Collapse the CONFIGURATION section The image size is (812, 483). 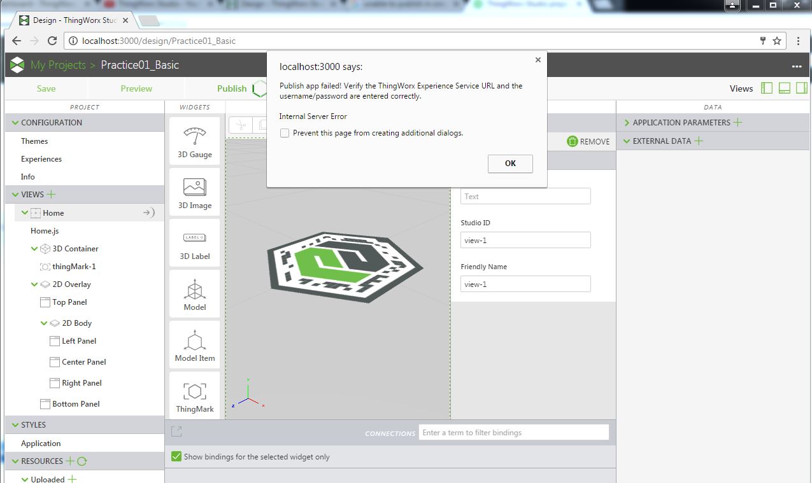(x=14, y=122)
